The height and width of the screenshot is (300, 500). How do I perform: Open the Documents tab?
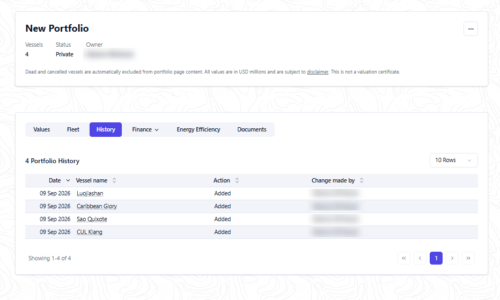[252, 129]
